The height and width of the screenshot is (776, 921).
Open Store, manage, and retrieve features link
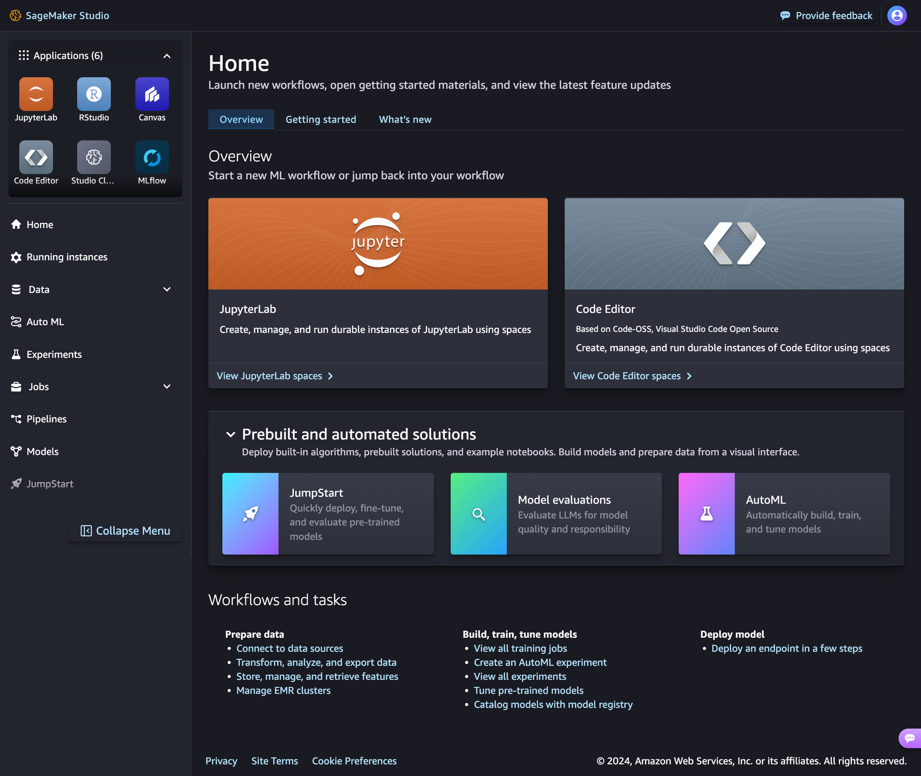[317, 677]
